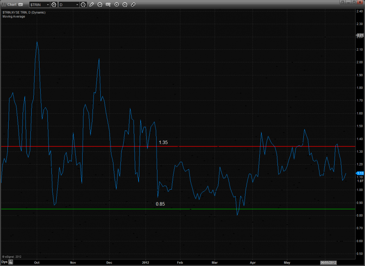Click the 06/05/2012 date marker
This screenshot has width=365, height=266.
tap(330, 261)
